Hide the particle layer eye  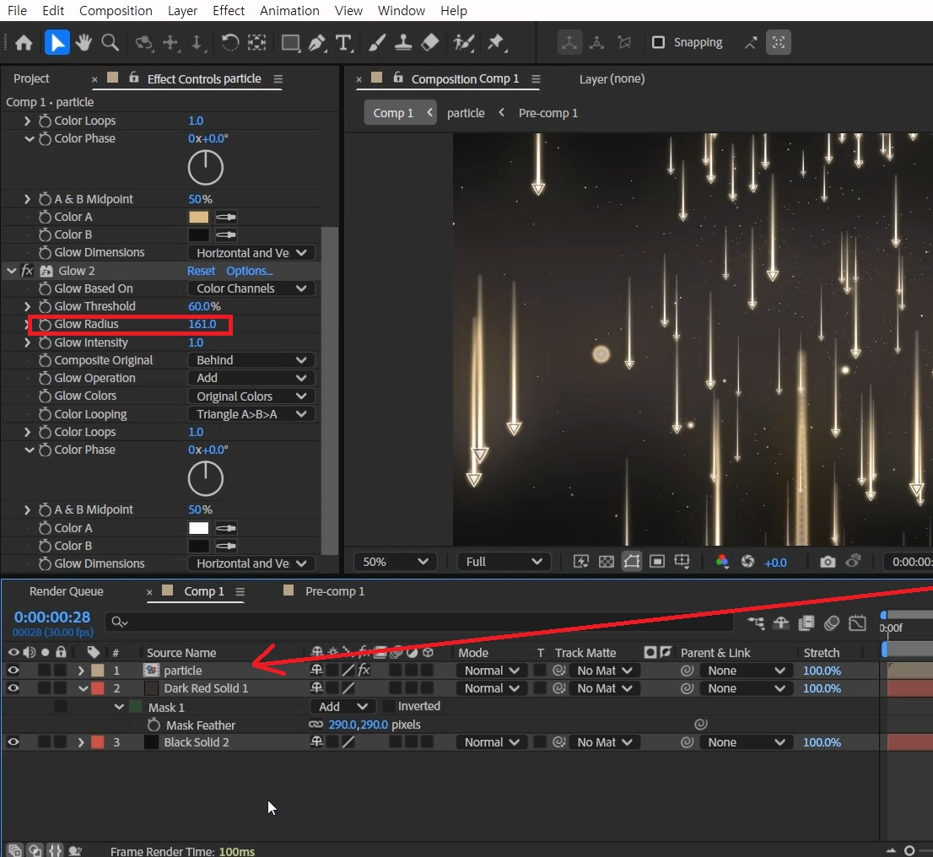point(13,671)
